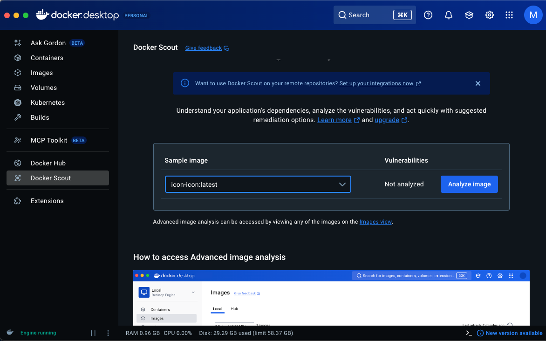Click the Learn more link
Image resolution: width=546 pixels, height=341 pixels.
[x=334, y=120]
